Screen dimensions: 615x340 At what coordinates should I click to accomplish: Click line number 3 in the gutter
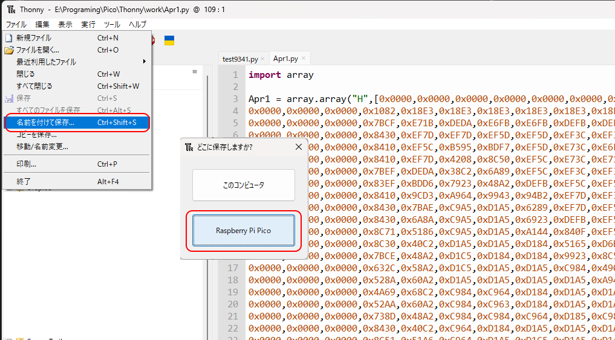click(x=235, y=98)
